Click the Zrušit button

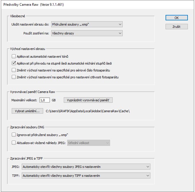(x=176, y=27)
